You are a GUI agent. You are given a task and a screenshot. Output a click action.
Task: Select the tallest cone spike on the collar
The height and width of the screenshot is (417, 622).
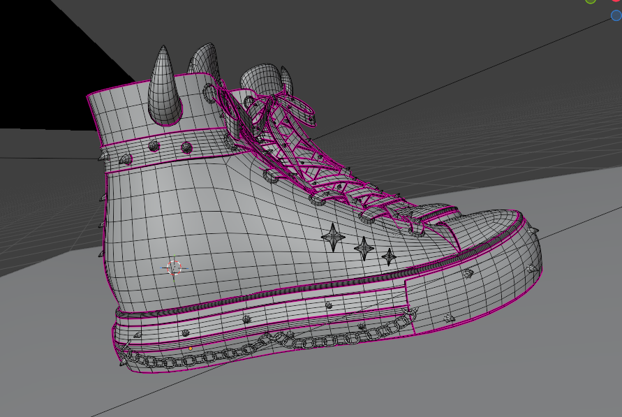(x=165, y=86)
